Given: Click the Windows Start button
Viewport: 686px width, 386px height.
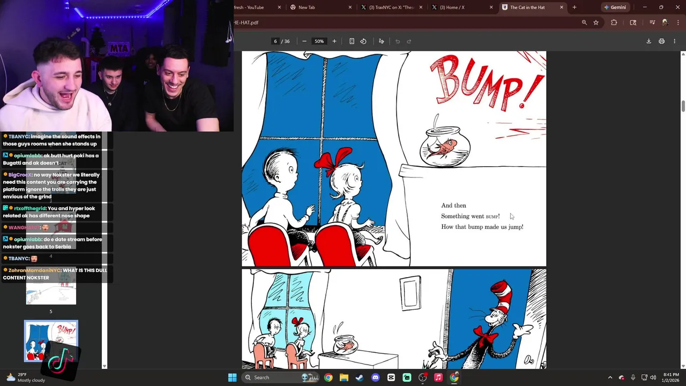Looking at the screenshot, I should point(232,377).
